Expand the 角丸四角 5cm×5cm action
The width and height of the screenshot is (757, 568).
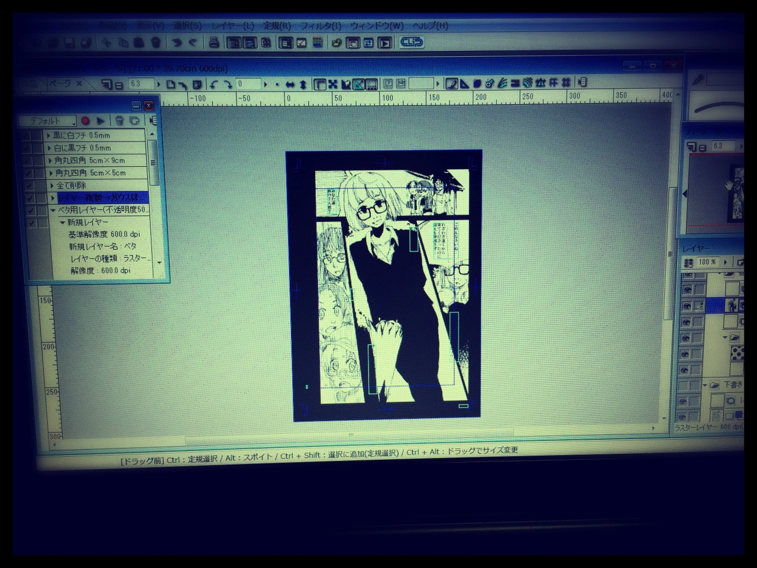click(51, 173)
